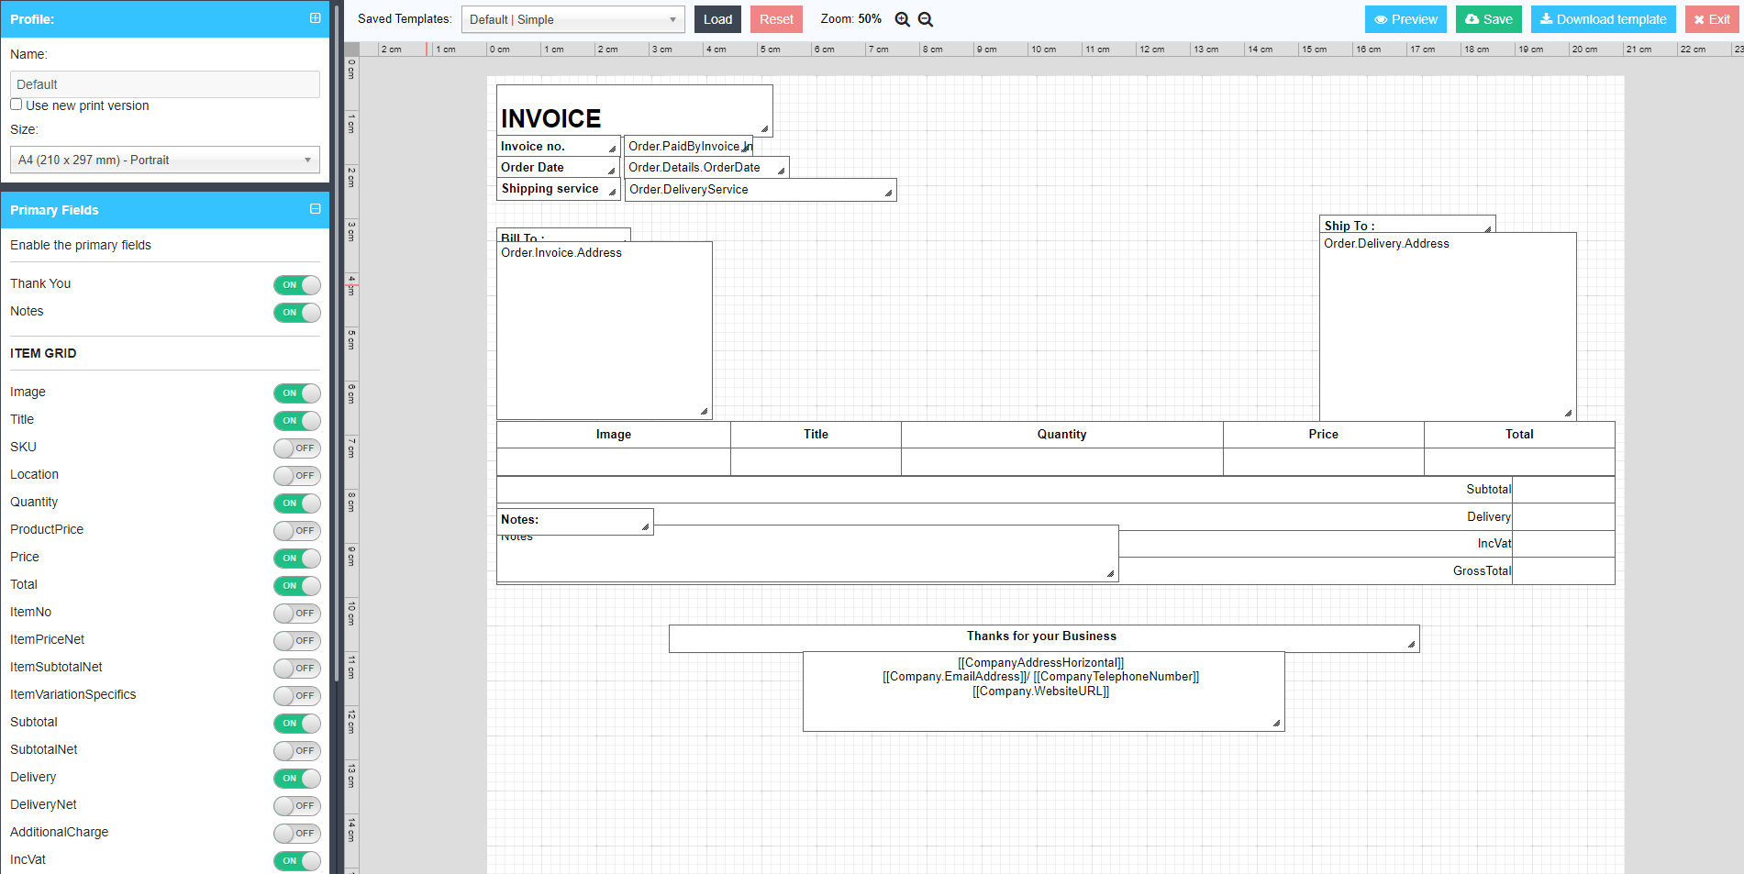Click the profile Name input field
1744x874 pixels.
[x=165, y=84]
